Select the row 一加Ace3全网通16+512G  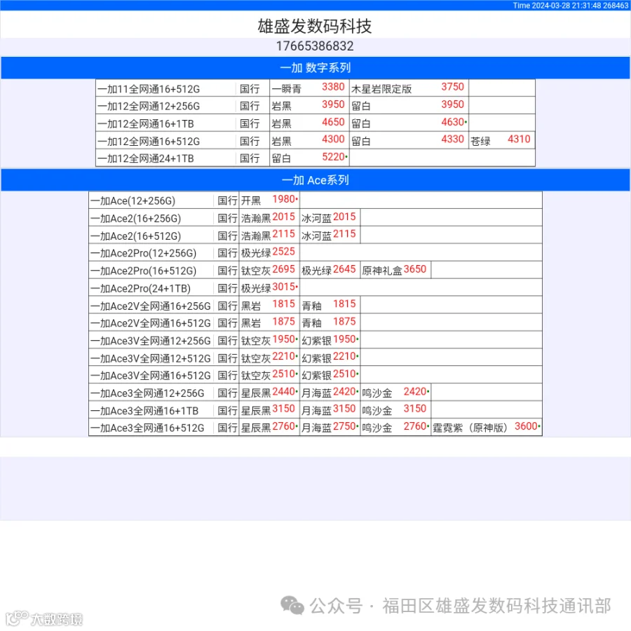pyautogui.click(x=315, y=427)
